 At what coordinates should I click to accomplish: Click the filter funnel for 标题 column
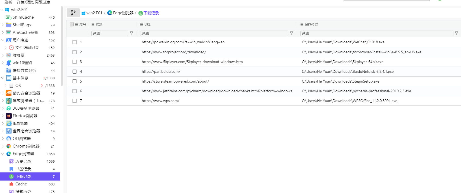click(x=131, y=33)
